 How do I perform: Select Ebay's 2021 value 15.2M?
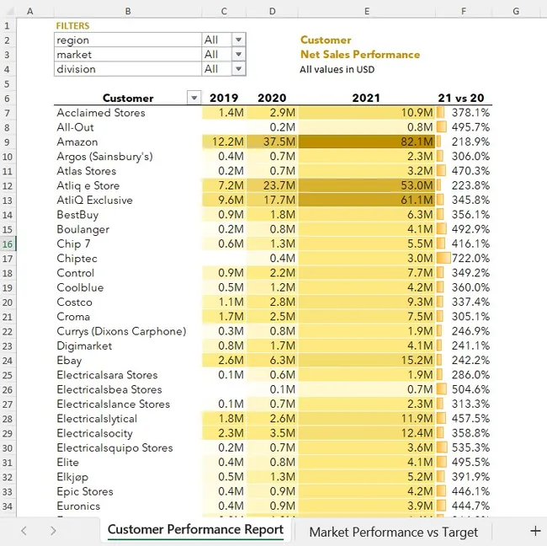tap(367, 361)
